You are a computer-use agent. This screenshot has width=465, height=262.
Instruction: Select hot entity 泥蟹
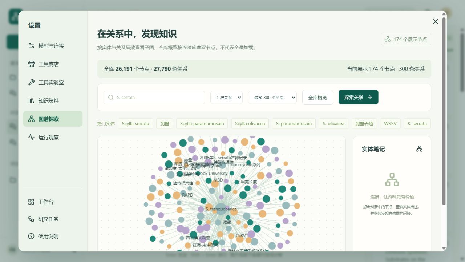pyautogui.click(x=165, y=124)
